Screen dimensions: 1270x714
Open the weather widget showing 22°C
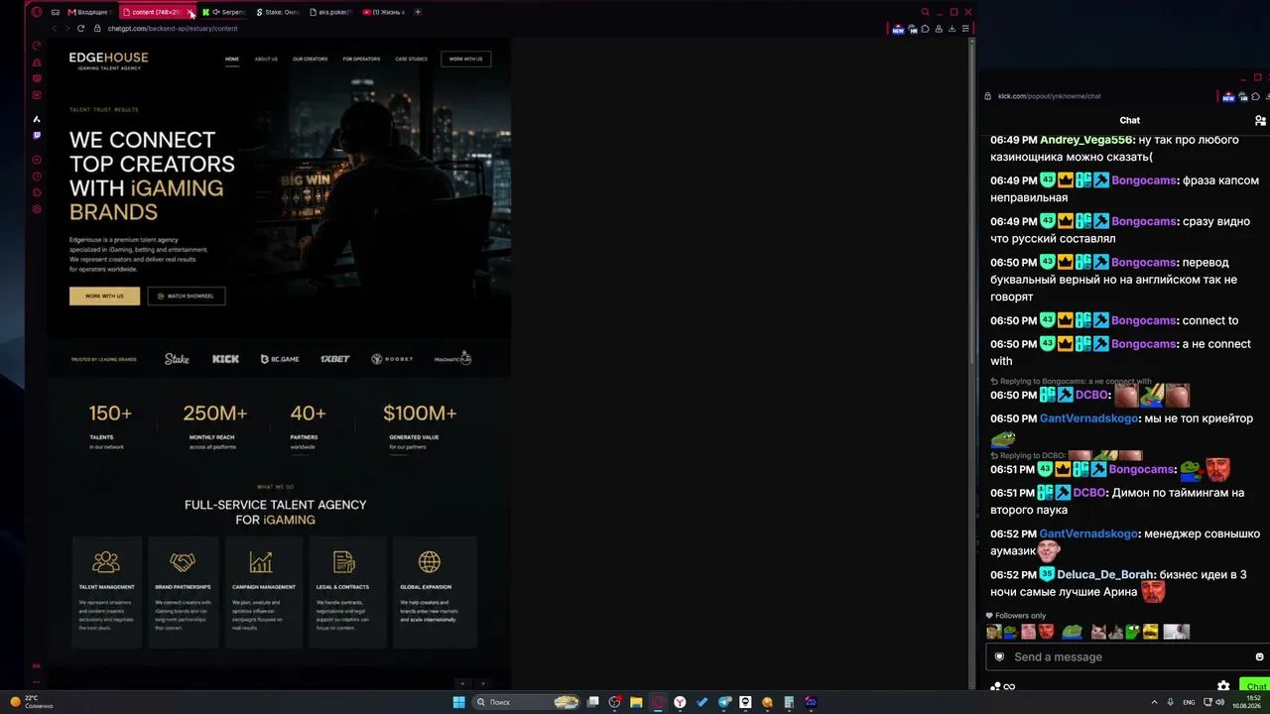(30, 702)
